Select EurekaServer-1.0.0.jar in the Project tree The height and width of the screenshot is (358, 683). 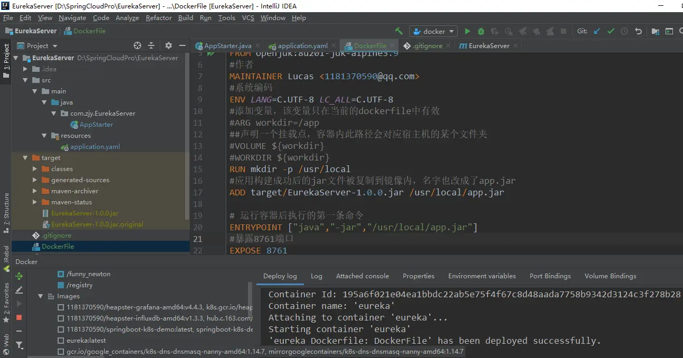point(85,213)
